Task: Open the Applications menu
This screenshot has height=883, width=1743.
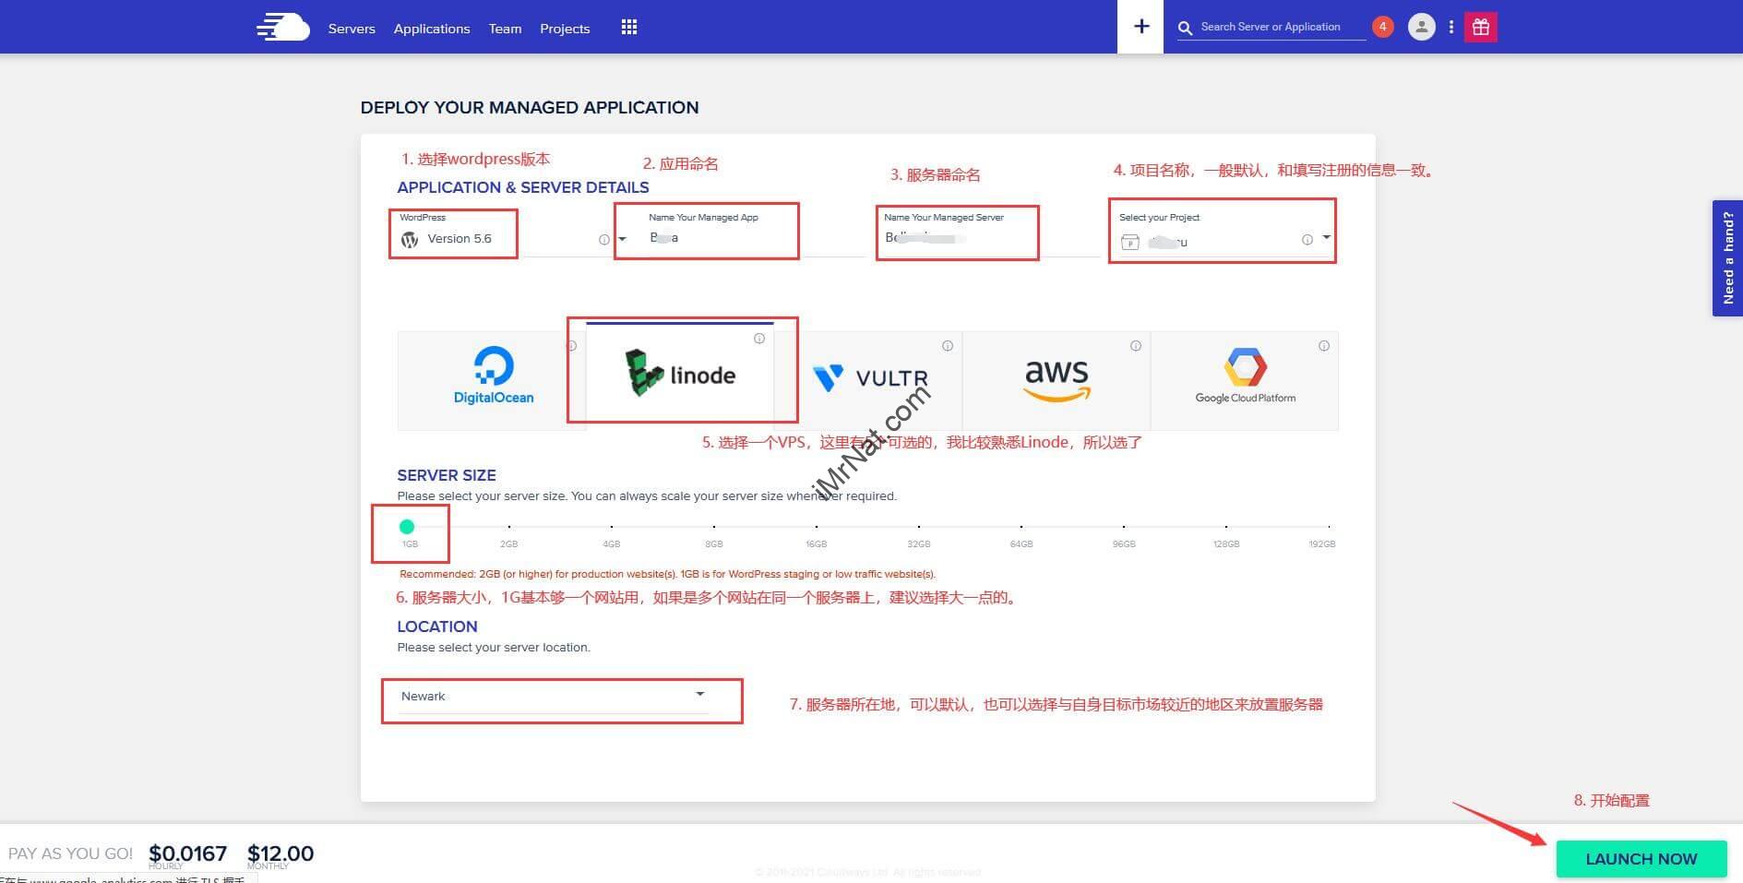Action: 432,29
